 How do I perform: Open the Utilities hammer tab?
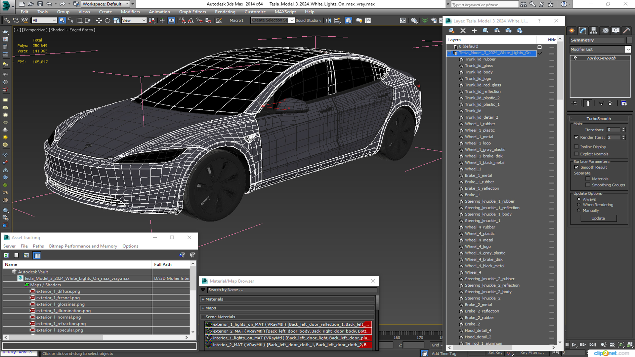pyautogui.click(x=626, y=30)
